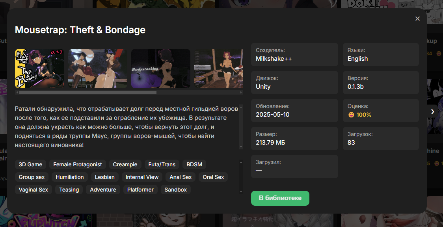Open the fourth screenshot with wooden deck
The image size is (443, 227).
(x=219, y=69)
